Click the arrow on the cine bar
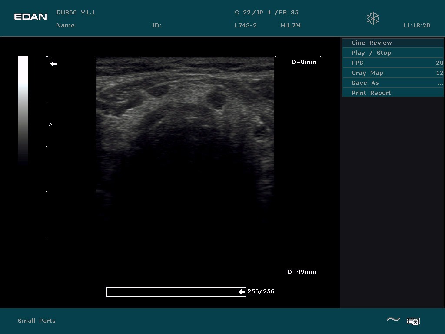The width and height of the screenshot is (445, 334). pos(242,292)
